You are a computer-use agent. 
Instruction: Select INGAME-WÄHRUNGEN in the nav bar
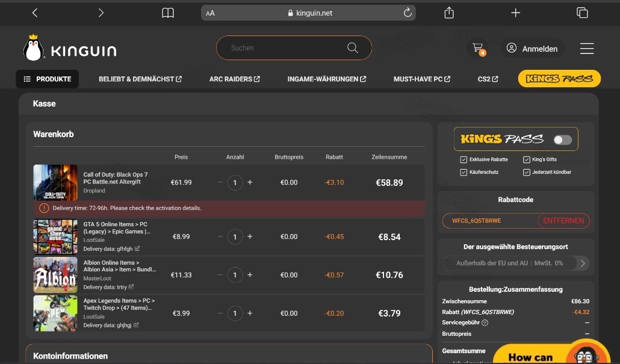326,79
